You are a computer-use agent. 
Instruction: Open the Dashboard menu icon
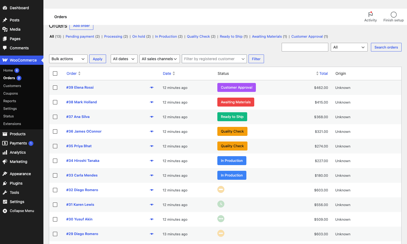(5, 8)
